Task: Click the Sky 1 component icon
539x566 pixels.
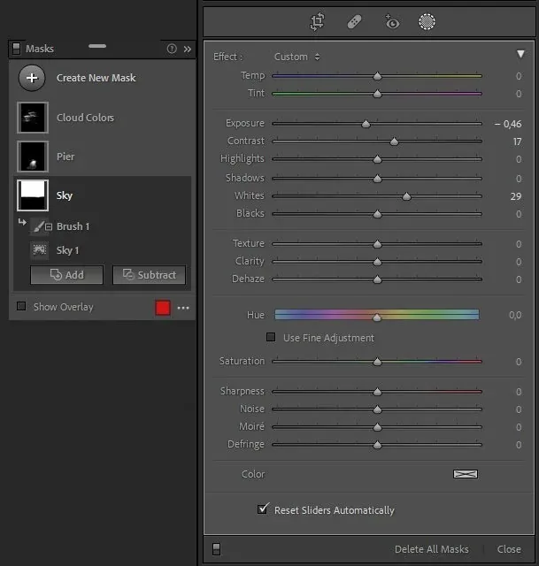Action: point(39,249)
